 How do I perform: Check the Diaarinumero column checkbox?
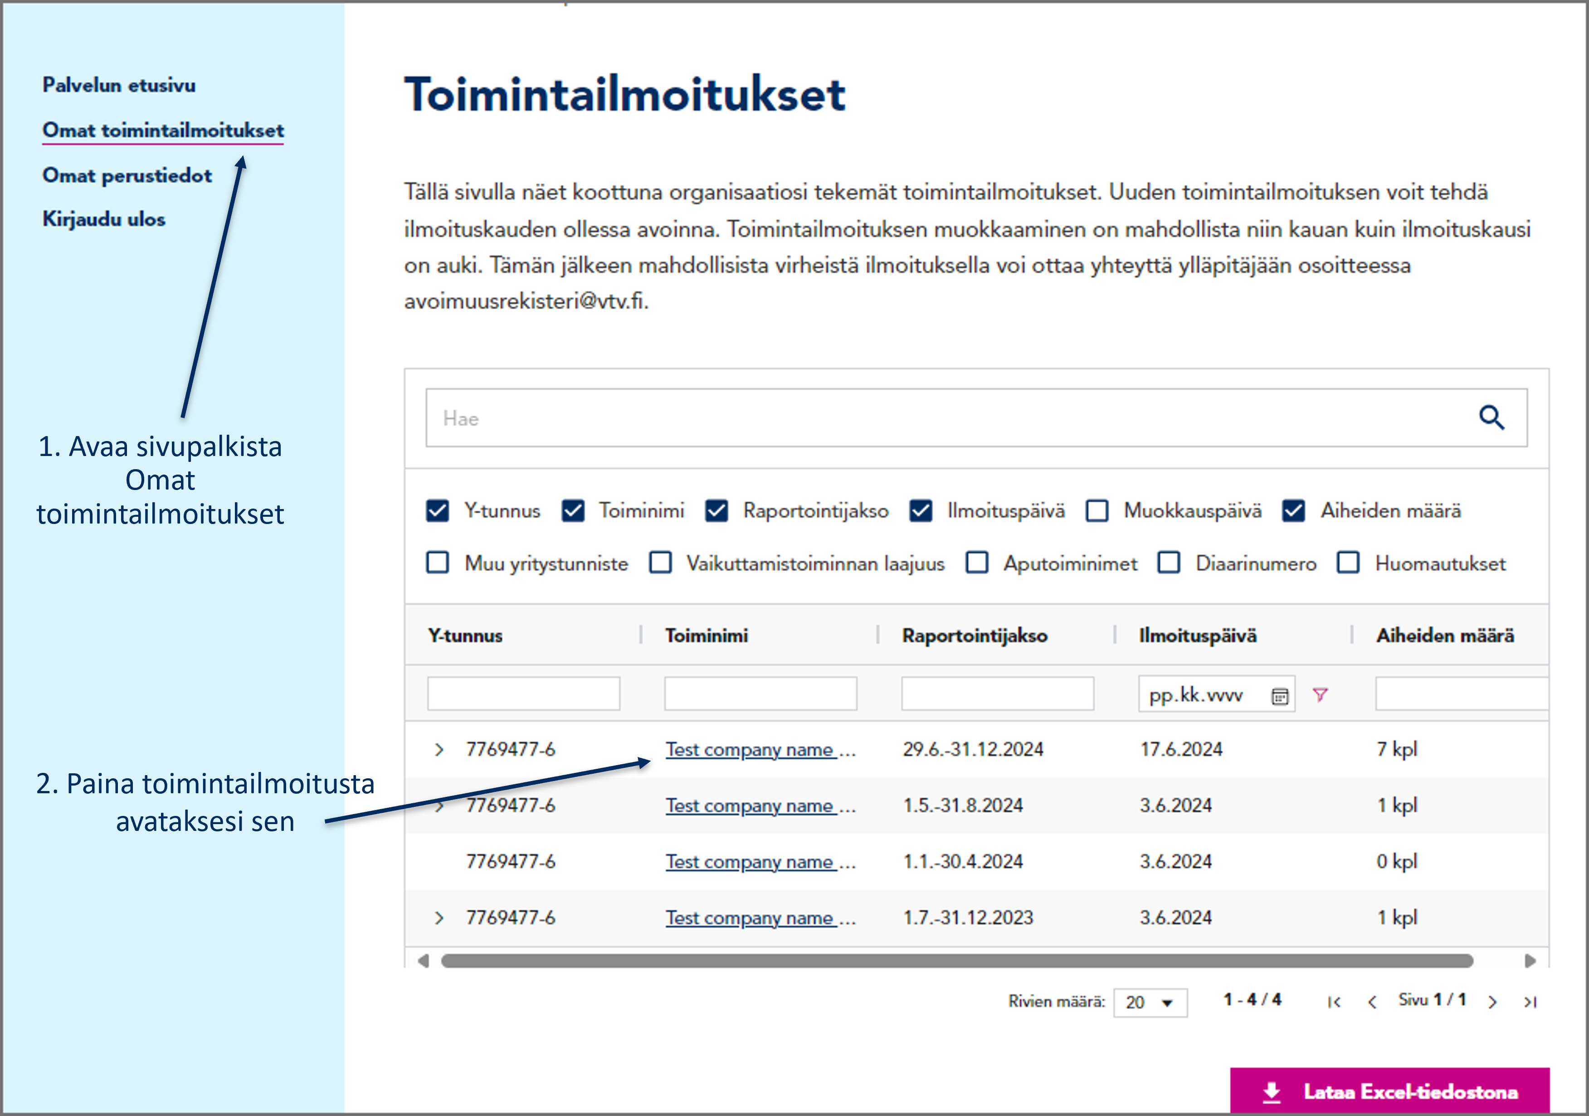tap(1169, 563)
